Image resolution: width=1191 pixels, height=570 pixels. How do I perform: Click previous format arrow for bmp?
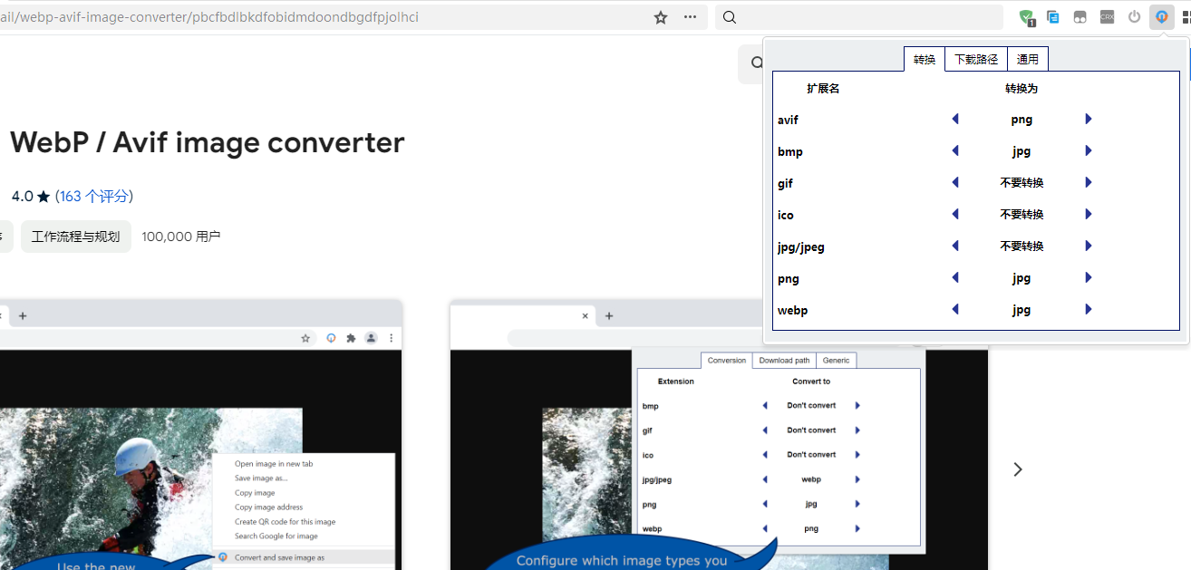coord(955,151)
